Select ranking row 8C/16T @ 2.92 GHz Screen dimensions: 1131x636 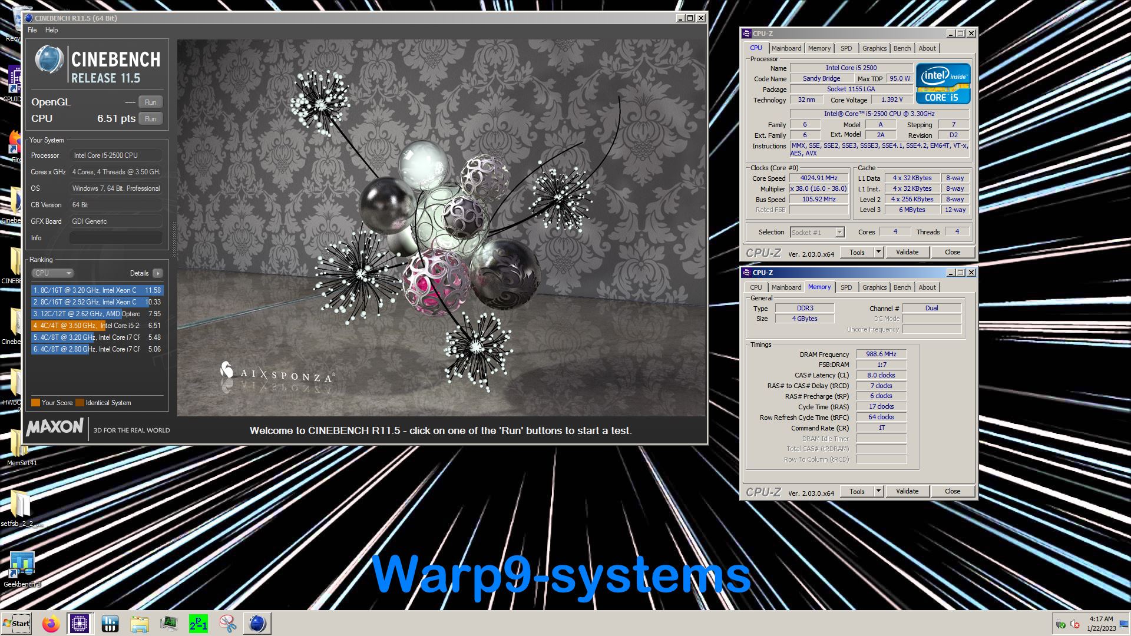97,302
